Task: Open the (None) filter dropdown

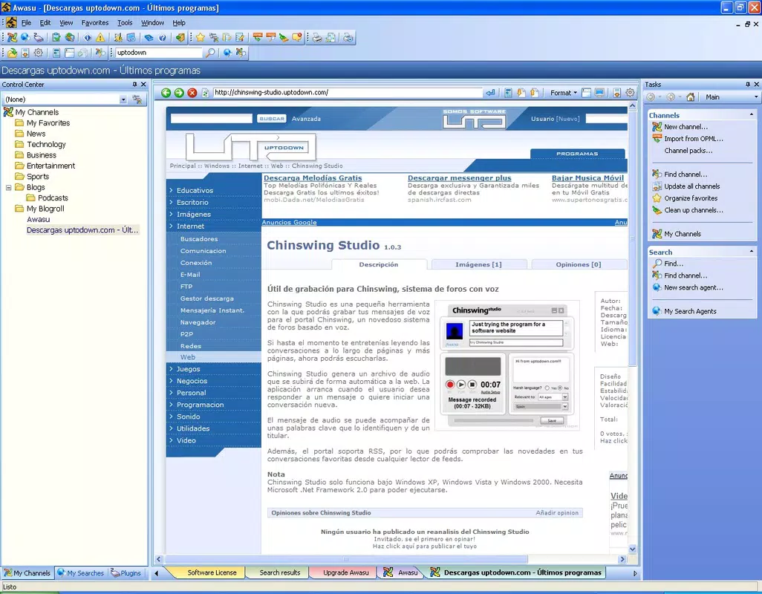Action: (x=123, y=99)
